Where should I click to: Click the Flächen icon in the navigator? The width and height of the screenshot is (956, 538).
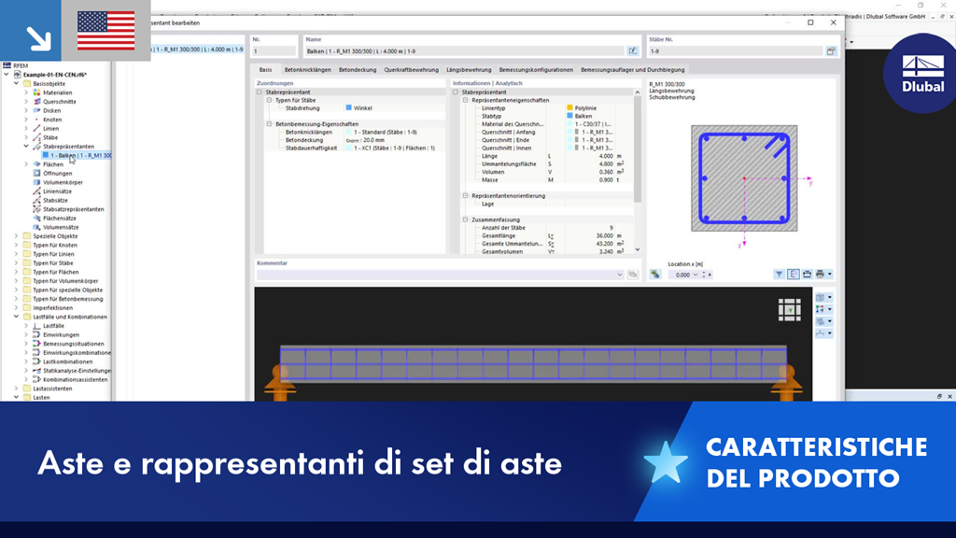(36, 164)
